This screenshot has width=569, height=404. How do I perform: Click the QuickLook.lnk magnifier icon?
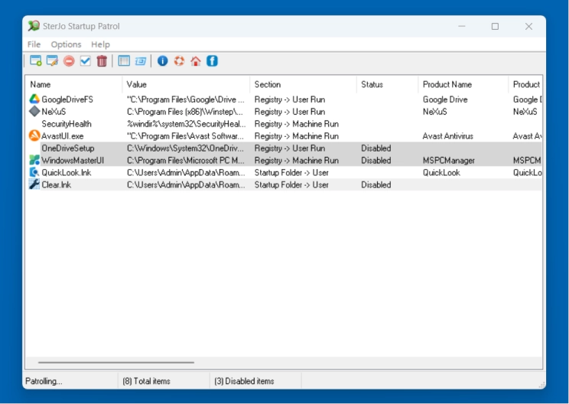pyautogui.click(x=34, y=172)
